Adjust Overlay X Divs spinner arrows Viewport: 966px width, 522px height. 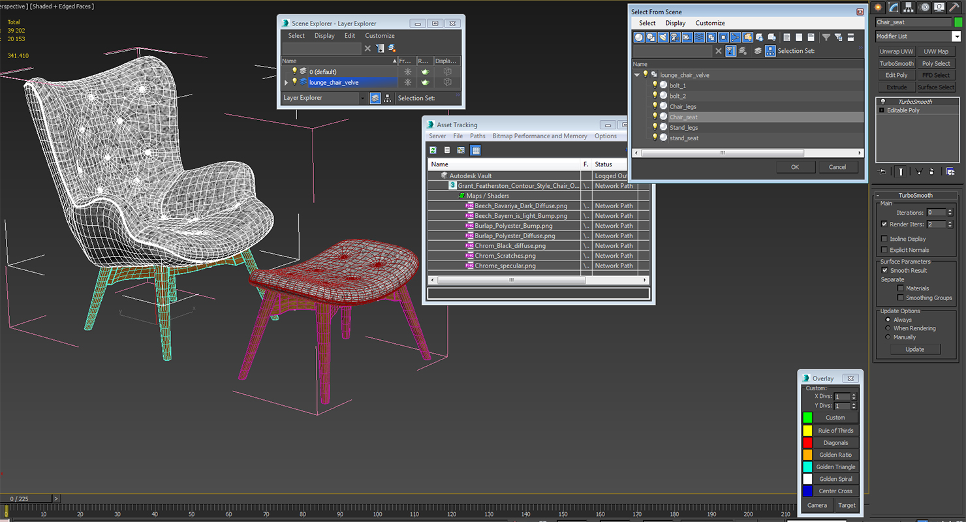click(x=854, y=397)
